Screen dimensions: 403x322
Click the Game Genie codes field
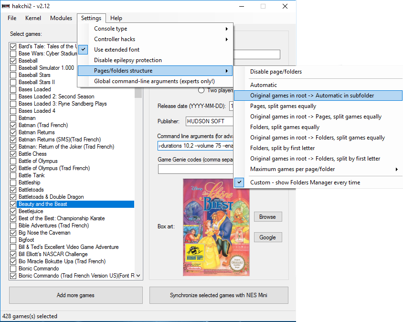195,169
